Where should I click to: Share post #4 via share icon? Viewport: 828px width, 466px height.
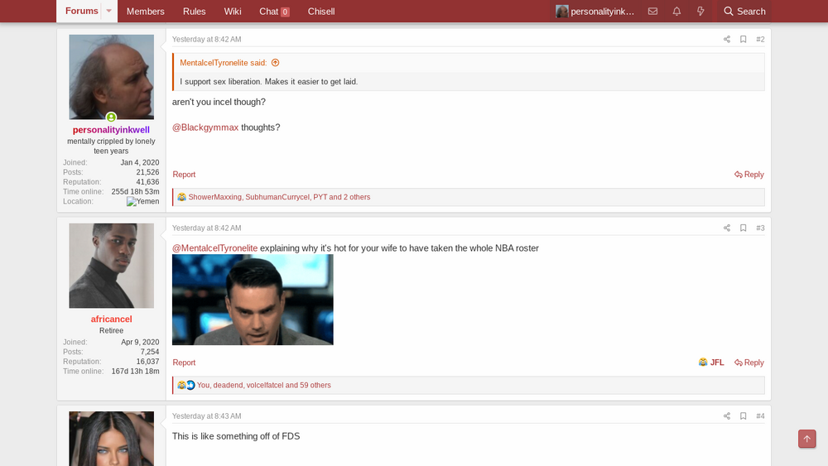727,416
